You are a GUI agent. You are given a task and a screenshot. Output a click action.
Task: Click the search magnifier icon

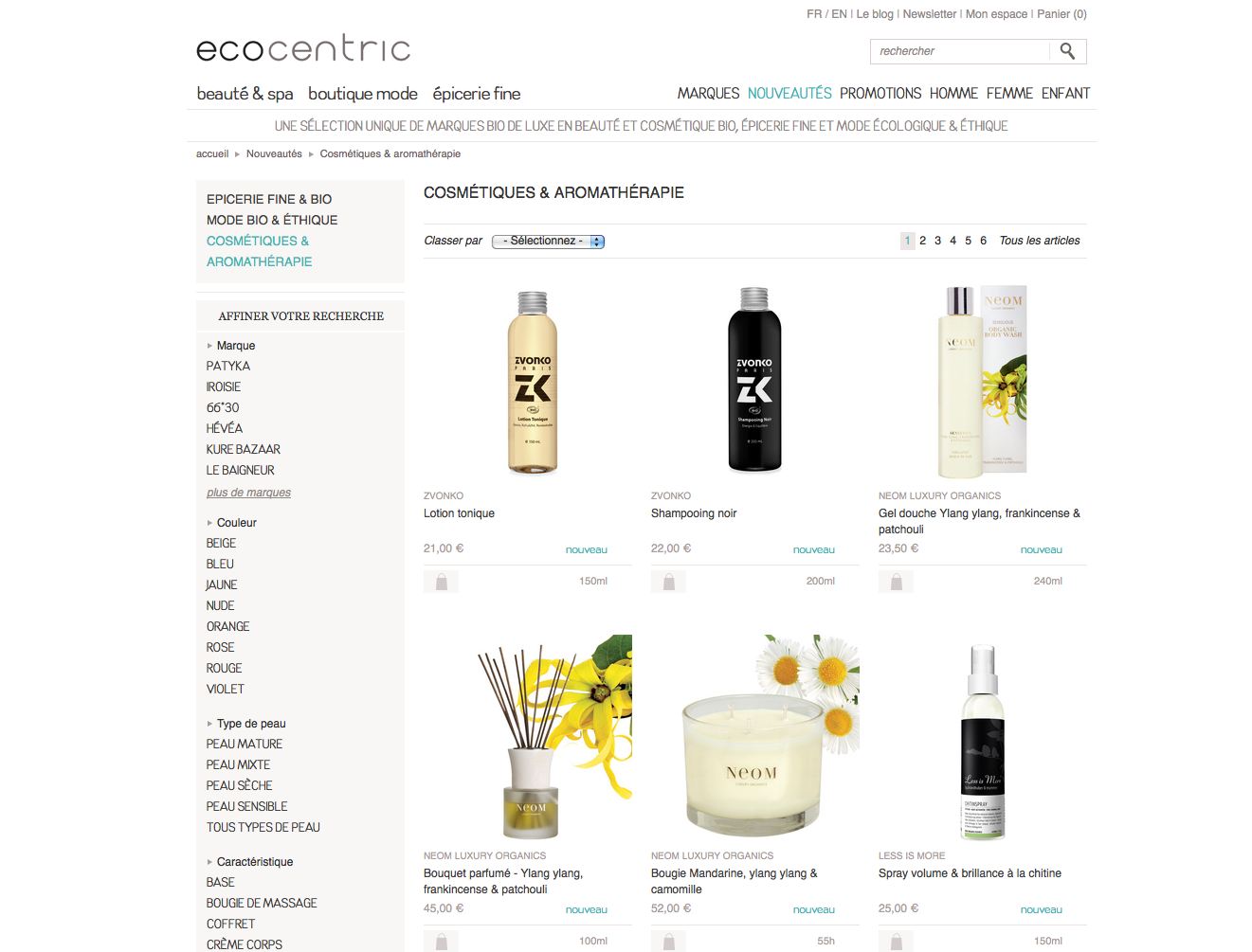1067,51
